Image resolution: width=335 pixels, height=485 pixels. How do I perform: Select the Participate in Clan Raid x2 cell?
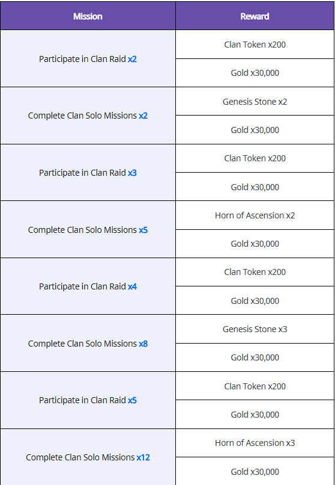pos(88,59)
